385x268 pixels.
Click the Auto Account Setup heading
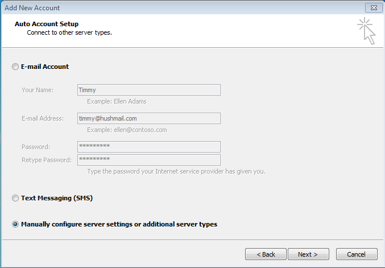pyautogui.click(x=47, y=24)
